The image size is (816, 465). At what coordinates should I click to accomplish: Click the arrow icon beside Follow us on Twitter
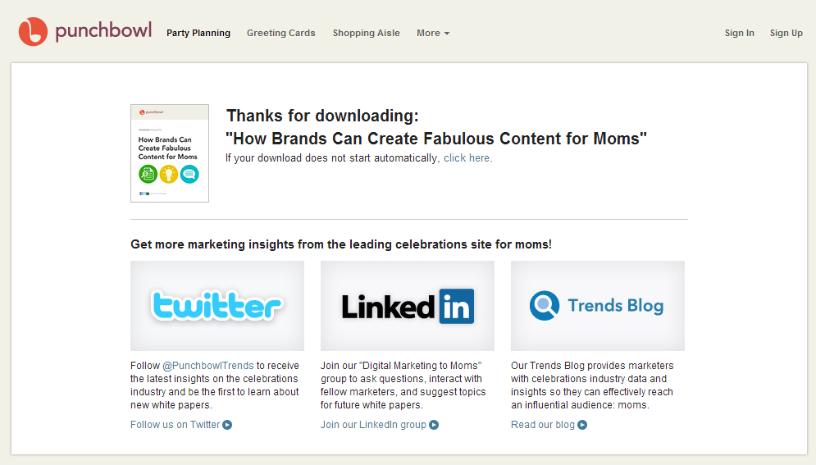tap(228, 425)
